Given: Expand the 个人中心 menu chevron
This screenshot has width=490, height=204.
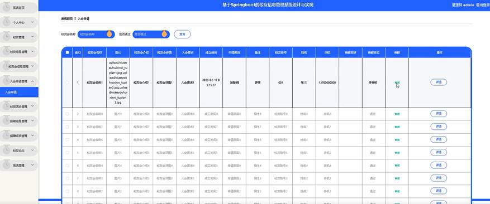Looking at the screenshot, I should (32, 22).
